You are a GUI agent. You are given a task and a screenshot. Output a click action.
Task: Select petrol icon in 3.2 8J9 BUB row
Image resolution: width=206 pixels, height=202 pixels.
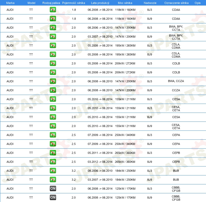click(x=53, y=179)
